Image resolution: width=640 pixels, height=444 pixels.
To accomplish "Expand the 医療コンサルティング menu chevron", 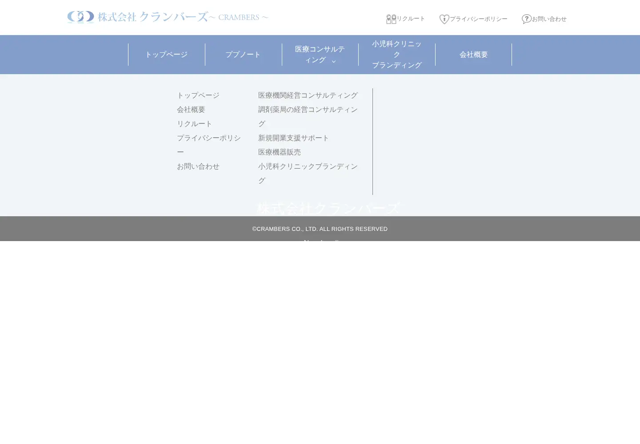I will [334, 61].
